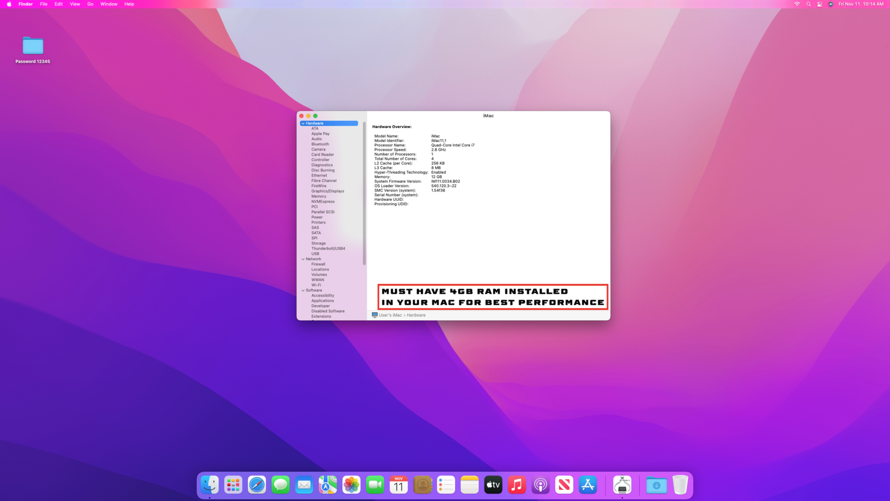Open the Help menu

point(129,4)
